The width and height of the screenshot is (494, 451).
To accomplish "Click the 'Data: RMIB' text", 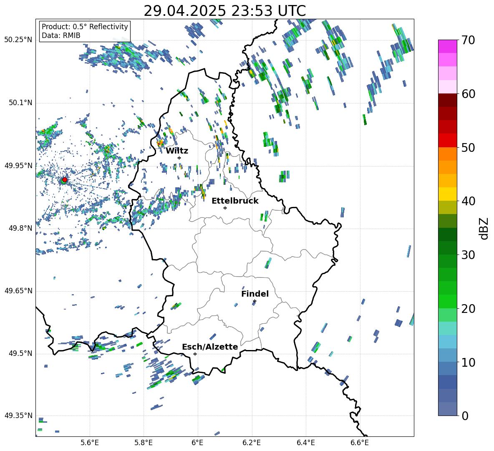I will pyautogui.click(x=61, y=35).
